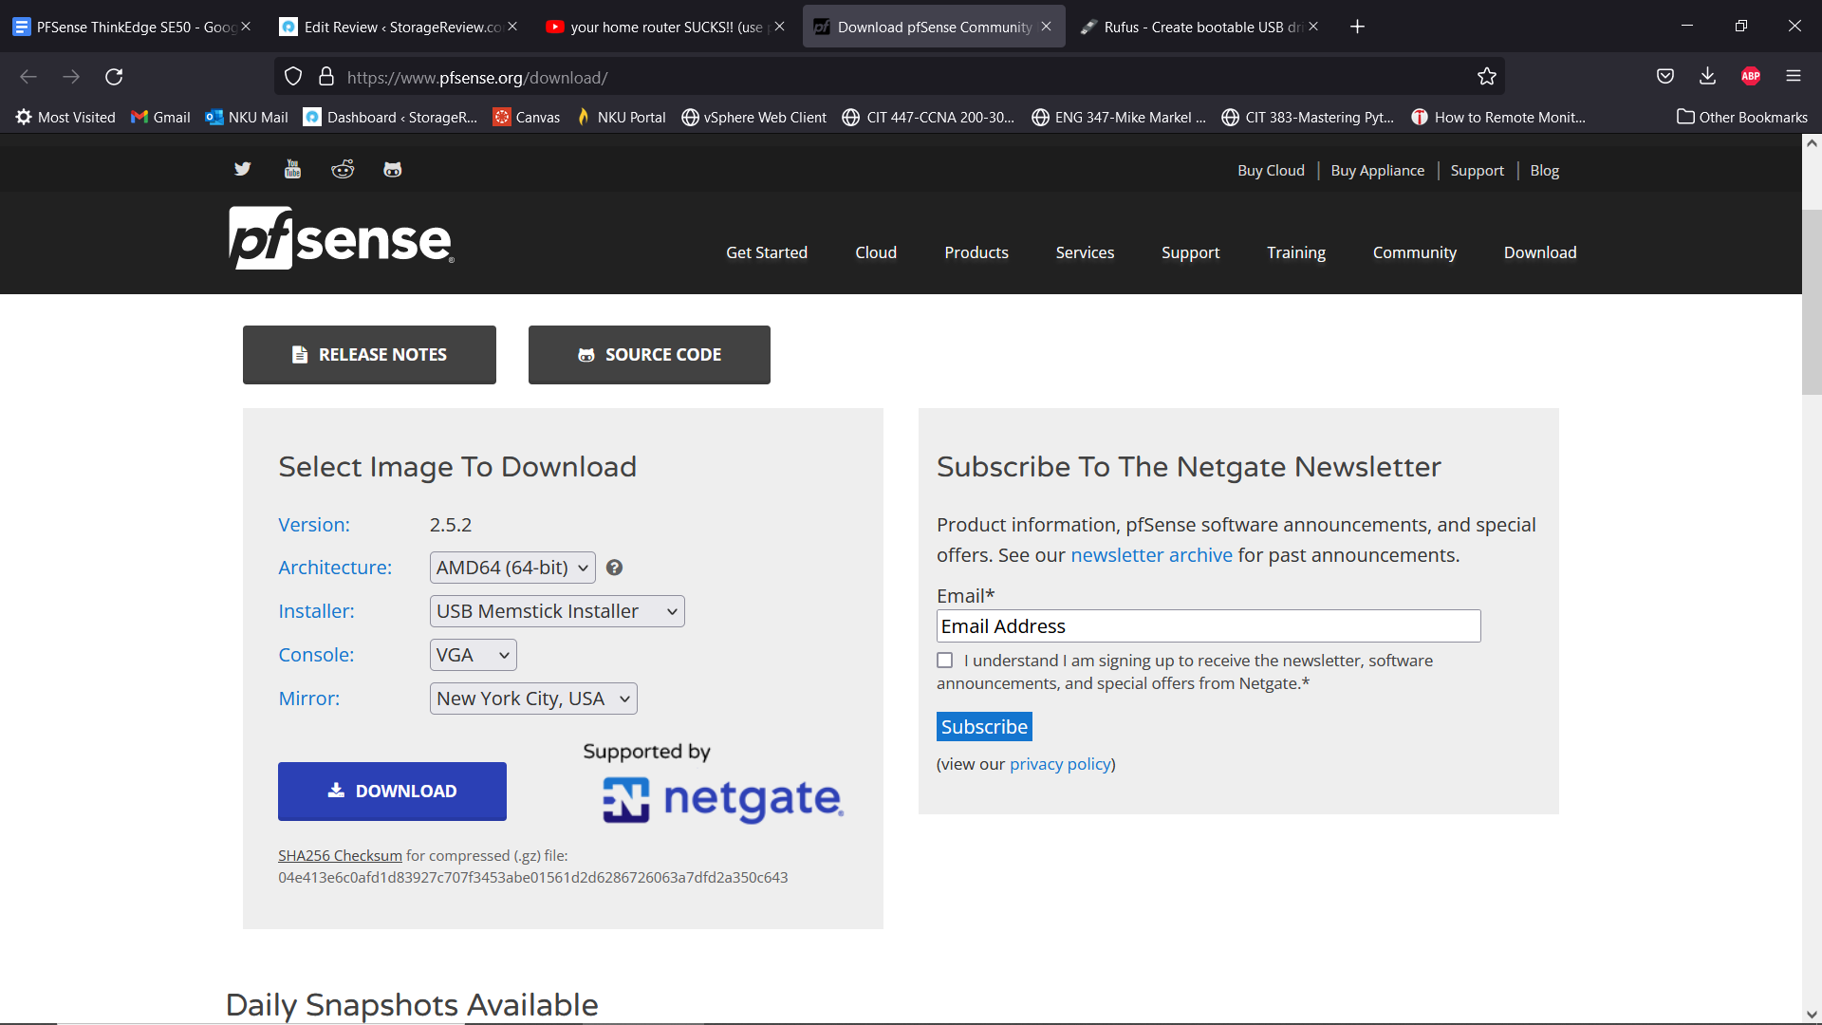Click the browser reload button
The width and height of the screenshot is (1822, 1025).
pyautogui.click(x=114, y=77)
